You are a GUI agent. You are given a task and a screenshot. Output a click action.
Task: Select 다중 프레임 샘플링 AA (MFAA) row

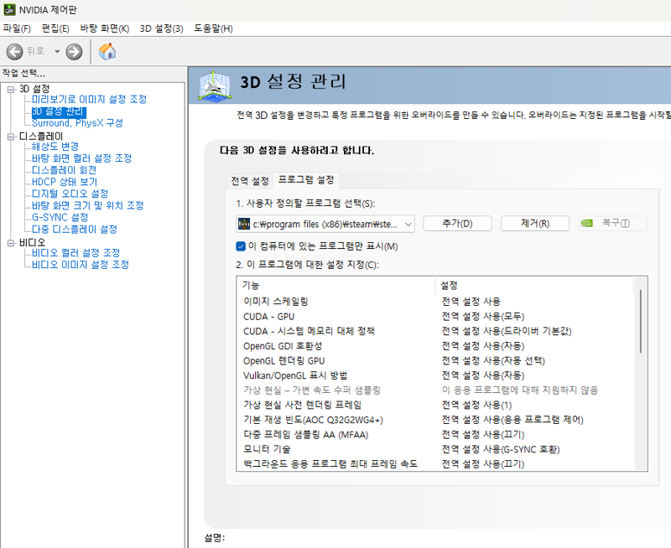point(435,435)
